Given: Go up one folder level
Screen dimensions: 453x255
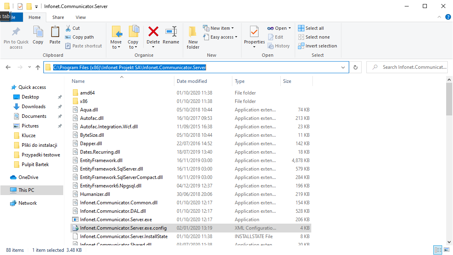Looking at the screenshot, I should tap(38, 67).
